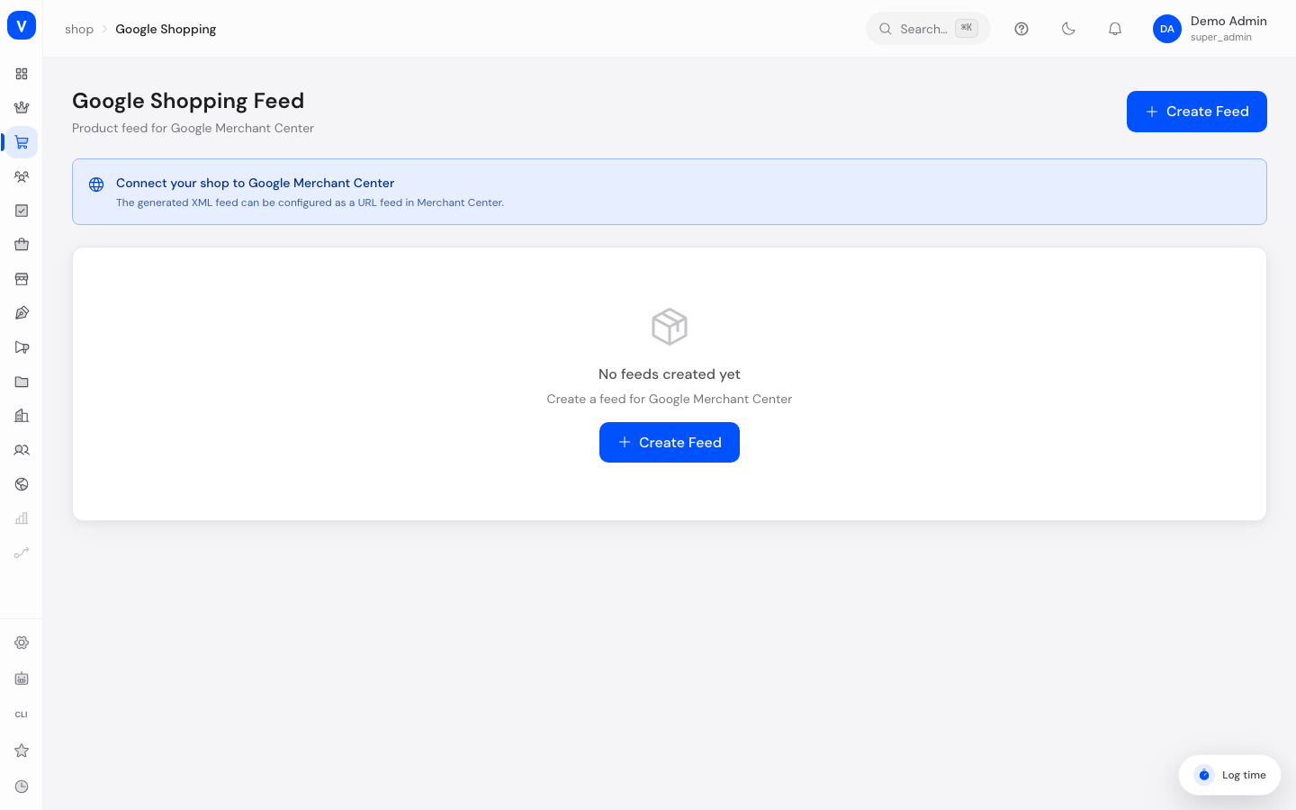Click 'No feeds created yet' text
Viewport: 1296px width, 810px height.
[670, 374]
